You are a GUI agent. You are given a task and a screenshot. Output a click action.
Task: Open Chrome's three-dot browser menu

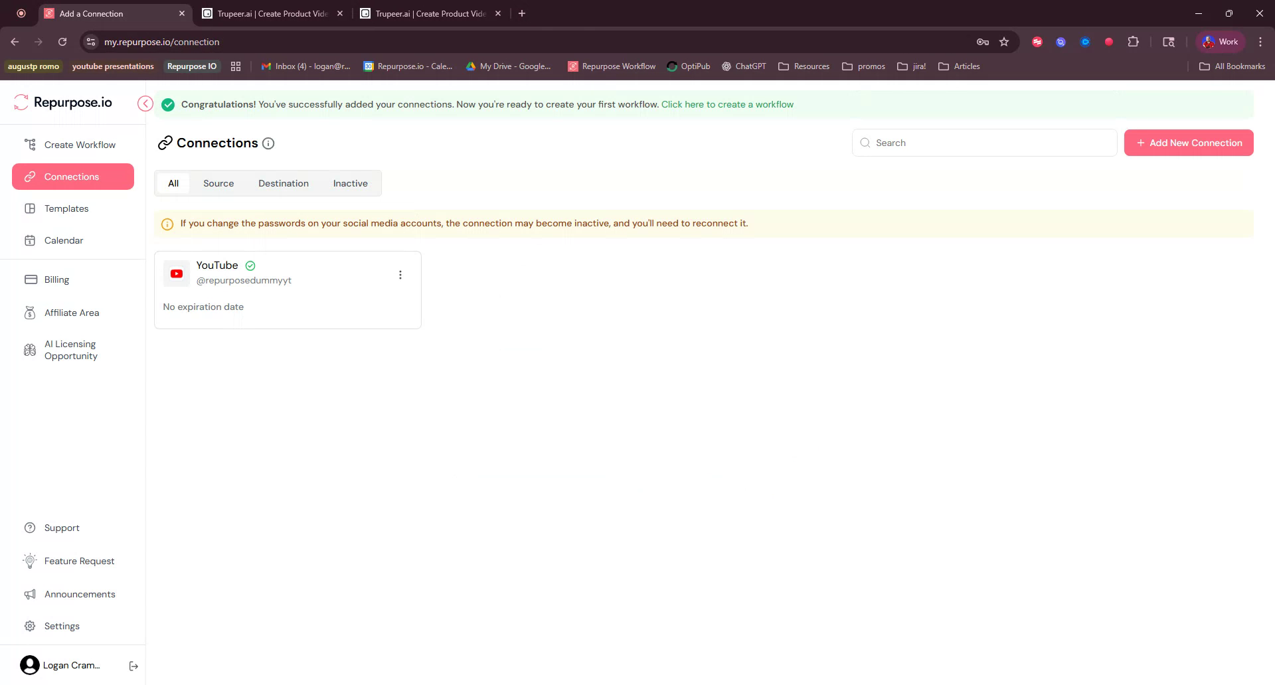tap(1260, 41)
